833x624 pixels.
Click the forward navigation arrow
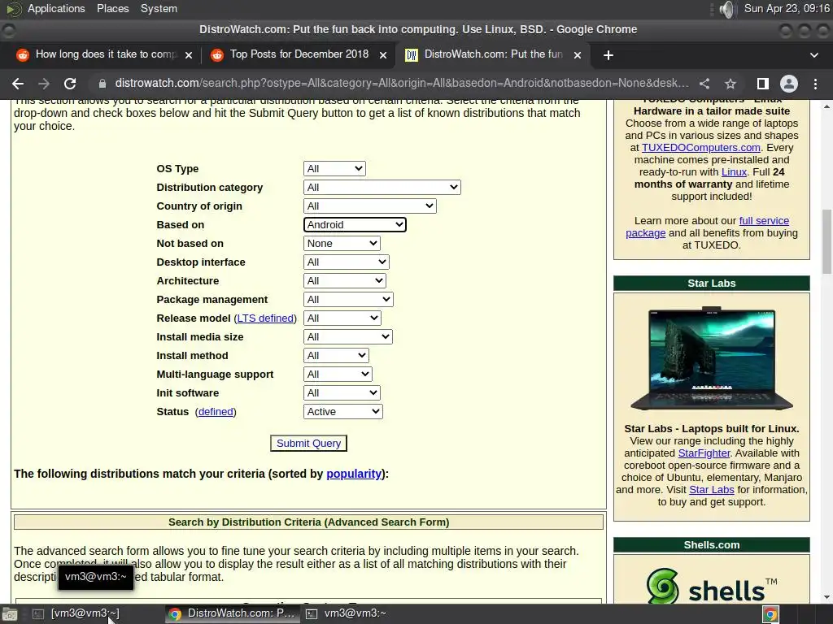pos(44,84)
